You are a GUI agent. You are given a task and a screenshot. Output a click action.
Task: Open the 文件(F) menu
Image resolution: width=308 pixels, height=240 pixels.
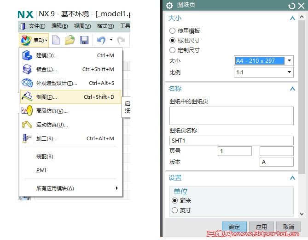click(x=37, y=26)
